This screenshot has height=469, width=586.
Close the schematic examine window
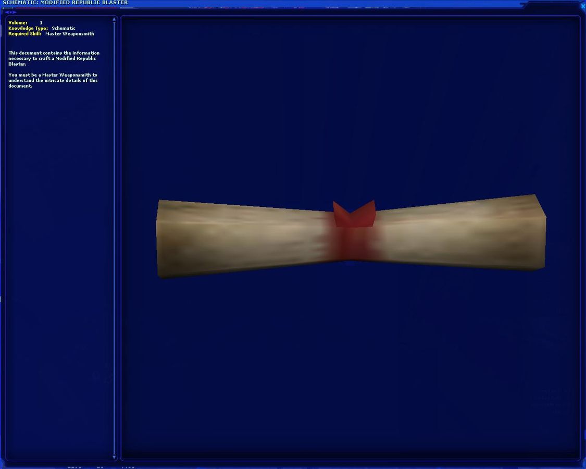tap(582, 6)
